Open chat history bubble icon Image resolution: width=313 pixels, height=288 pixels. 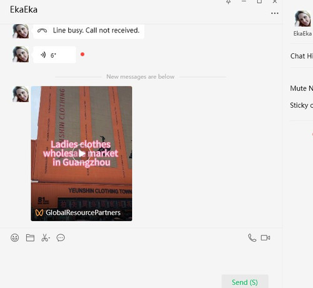click(61, 238)
